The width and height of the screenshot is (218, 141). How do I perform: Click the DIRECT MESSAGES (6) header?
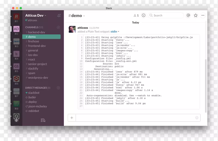[38, 88]
